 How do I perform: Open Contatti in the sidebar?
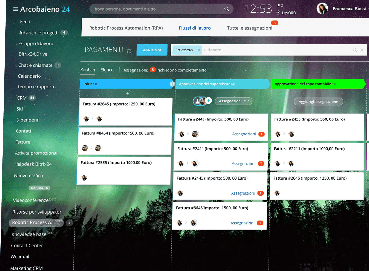pos(24,131)
